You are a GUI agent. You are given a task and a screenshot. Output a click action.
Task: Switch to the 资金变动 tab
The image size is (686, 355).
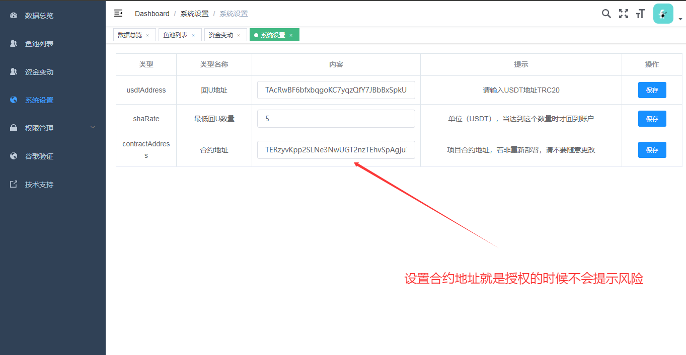pyautogui.click(x=221, y=35)
